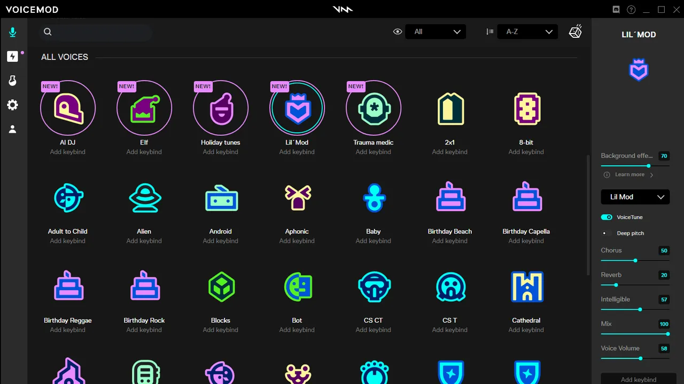Set the Background effects slider
Screen dimensions: 684x384
pos(635,166)
